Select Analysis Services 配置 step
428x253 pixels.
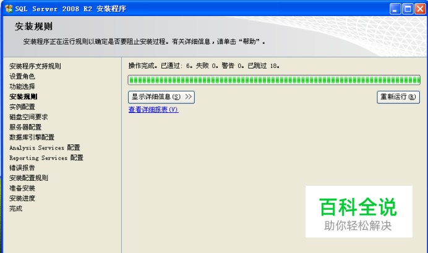(x=45, y=147)
